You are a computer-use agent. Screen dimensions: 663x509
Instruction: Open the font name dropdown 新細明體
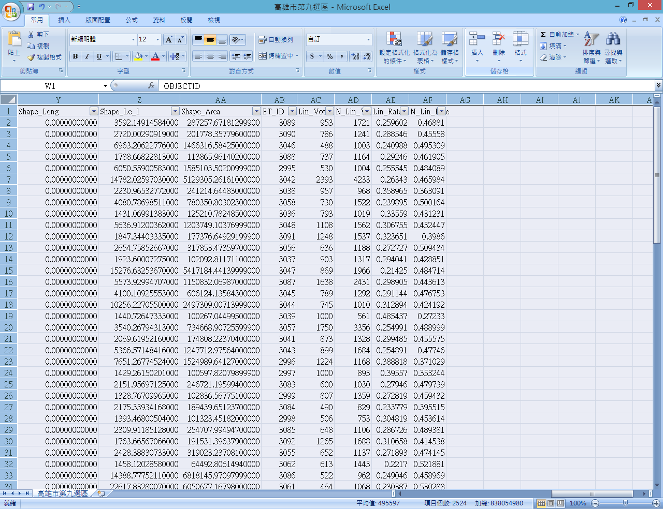[x=133, y=40]
